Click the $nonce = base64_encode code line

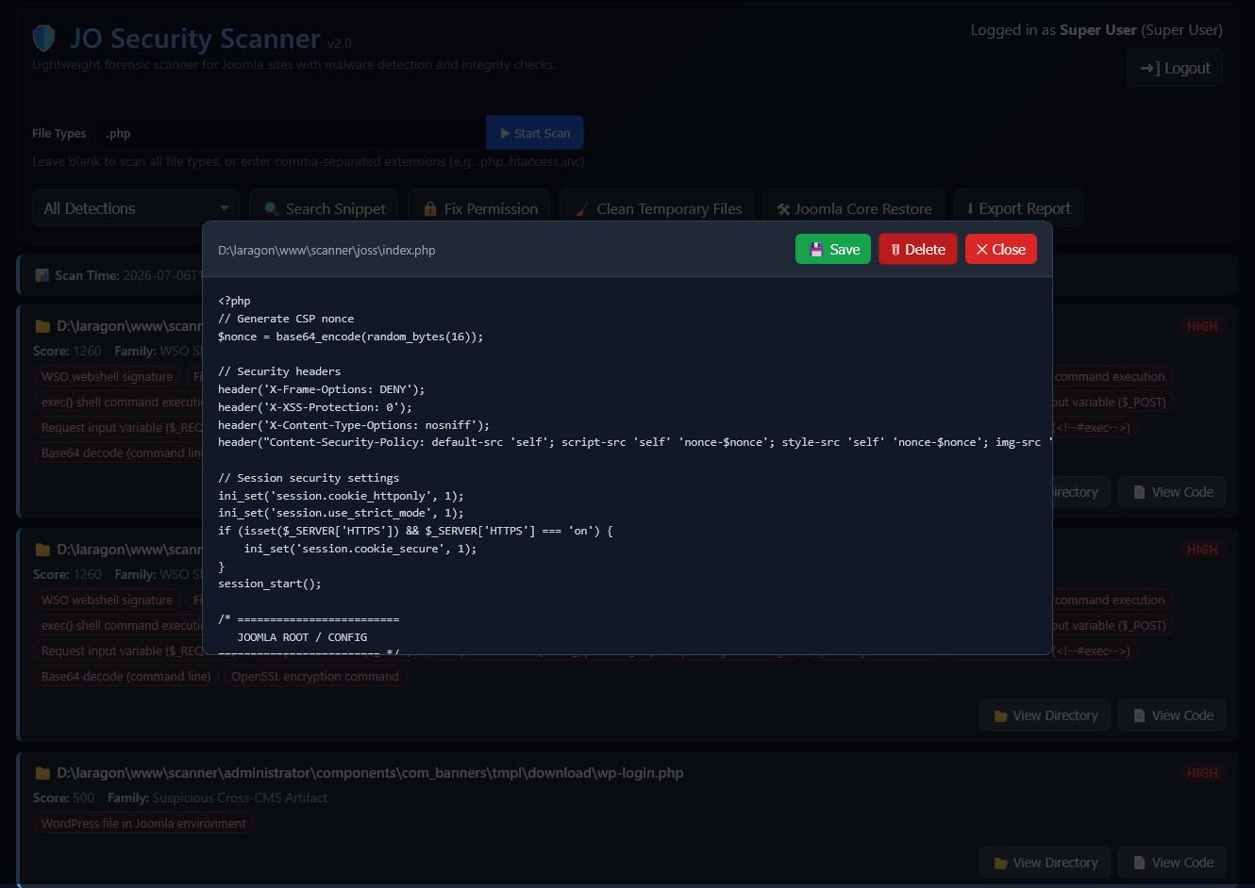click(350, 337)
